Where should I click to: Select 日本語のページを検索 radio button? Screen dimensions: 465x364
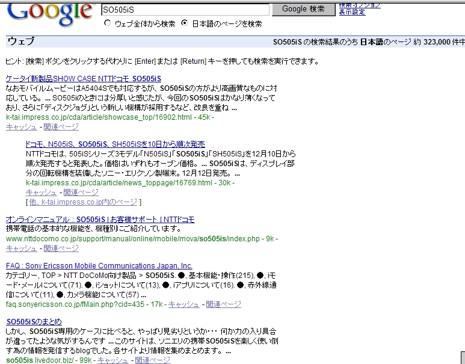[x=185, y=23]
